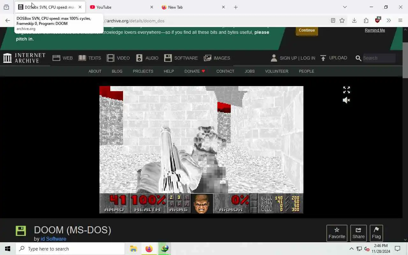The image size is (408, 255).
Task: Open Internet Archive home logo
Action: tap(25, 58)
